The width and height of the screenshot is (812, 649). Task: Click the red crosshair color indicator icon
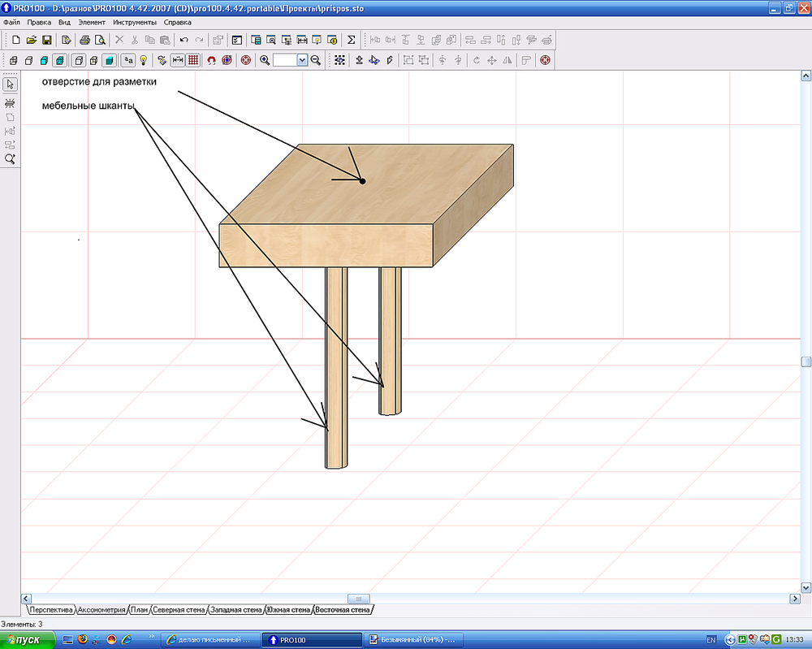pos(245,59)
